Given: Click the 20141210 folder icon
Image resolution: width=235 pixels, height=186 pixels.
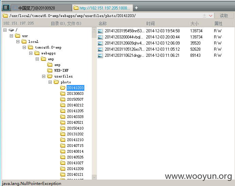Looking at the screenshot, I should click(63, 140).
